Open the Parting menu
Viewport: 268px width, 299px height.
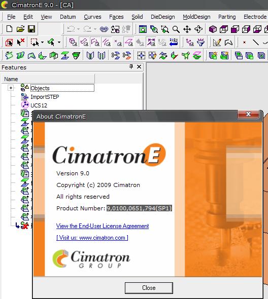click(227, 17)
